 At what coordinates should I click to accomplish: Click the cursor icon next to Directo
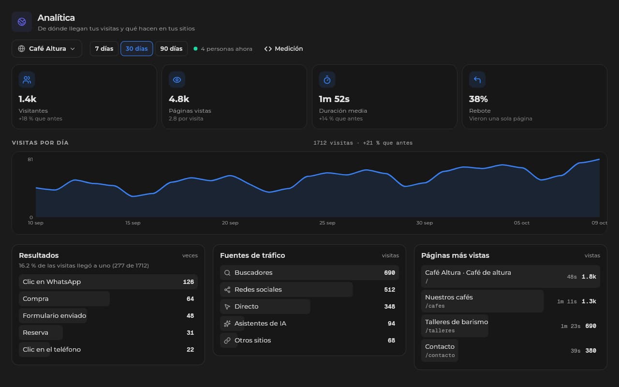coord(227,307)
